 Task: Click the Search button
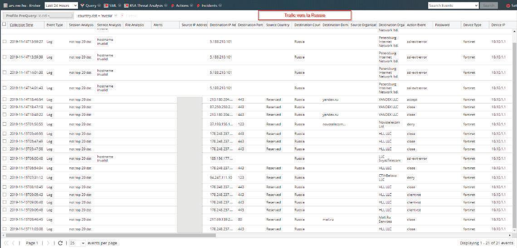pyautogui.click(x=488, y=5)
